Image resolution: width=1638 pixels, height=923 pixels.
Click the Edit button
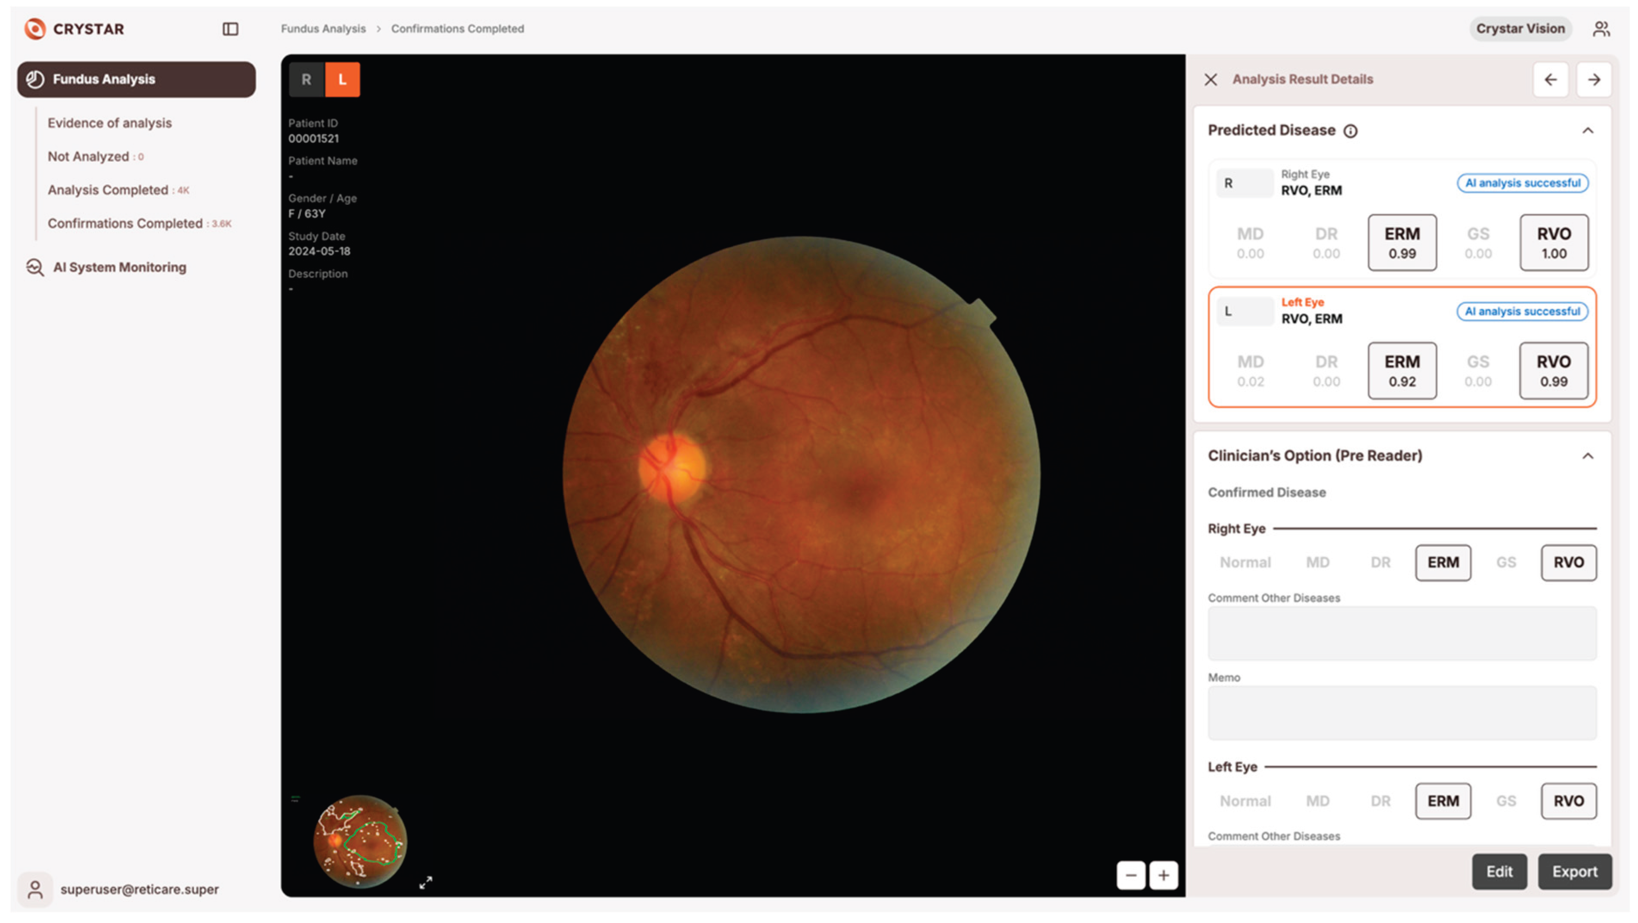[1499, 871]
